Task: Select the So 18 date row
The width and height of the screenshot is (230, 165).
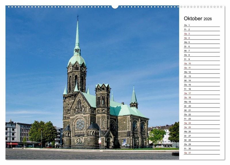Action: 201,98
